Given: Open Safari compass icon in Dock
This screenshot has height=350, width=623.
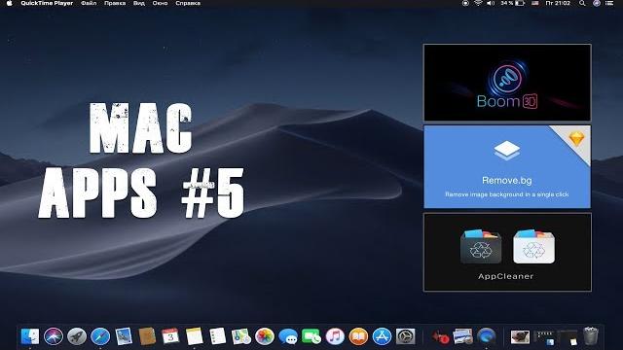Looking at the screenshot, I should [100, 336].
